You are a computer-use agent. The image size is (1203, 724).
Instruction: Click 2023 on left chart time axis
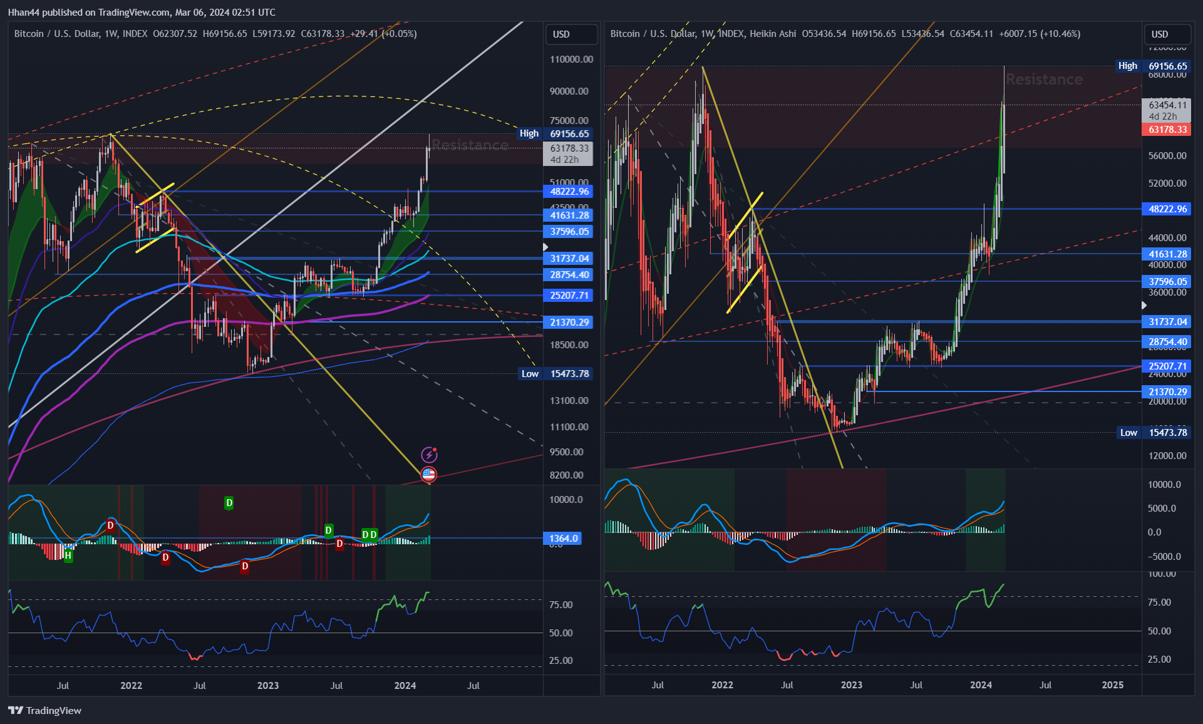point(268,686)
